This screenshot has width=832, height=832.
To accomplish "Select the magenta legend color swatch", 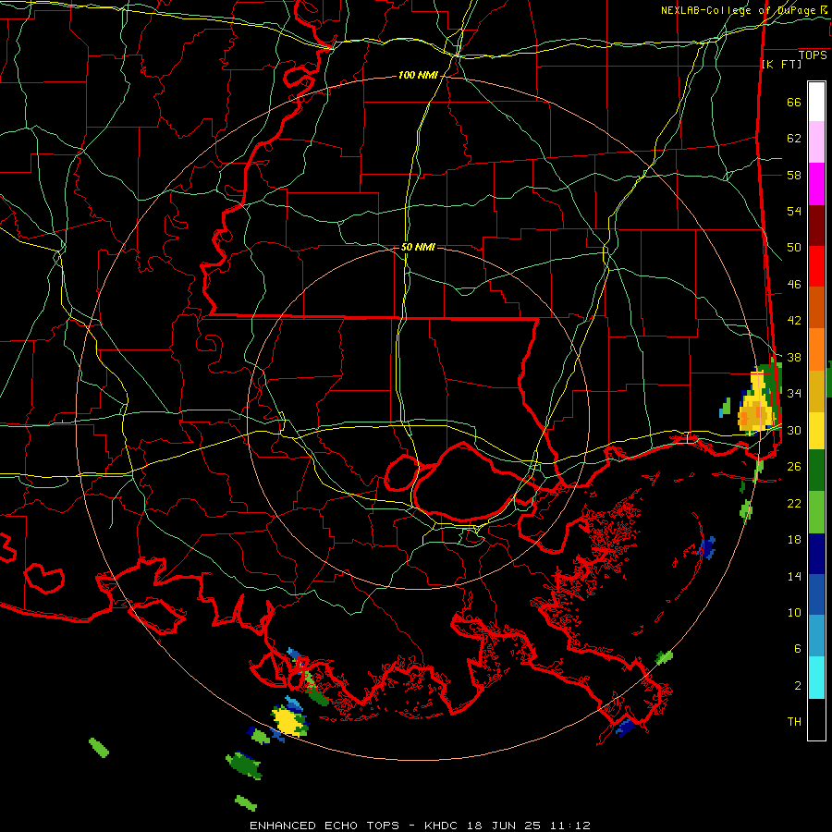I will 816,184.
